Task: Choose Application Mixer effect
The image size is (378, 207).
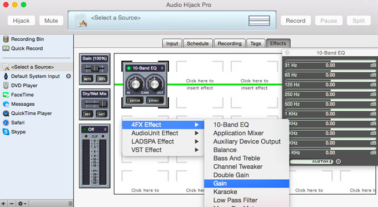Action: coord(246,133)
